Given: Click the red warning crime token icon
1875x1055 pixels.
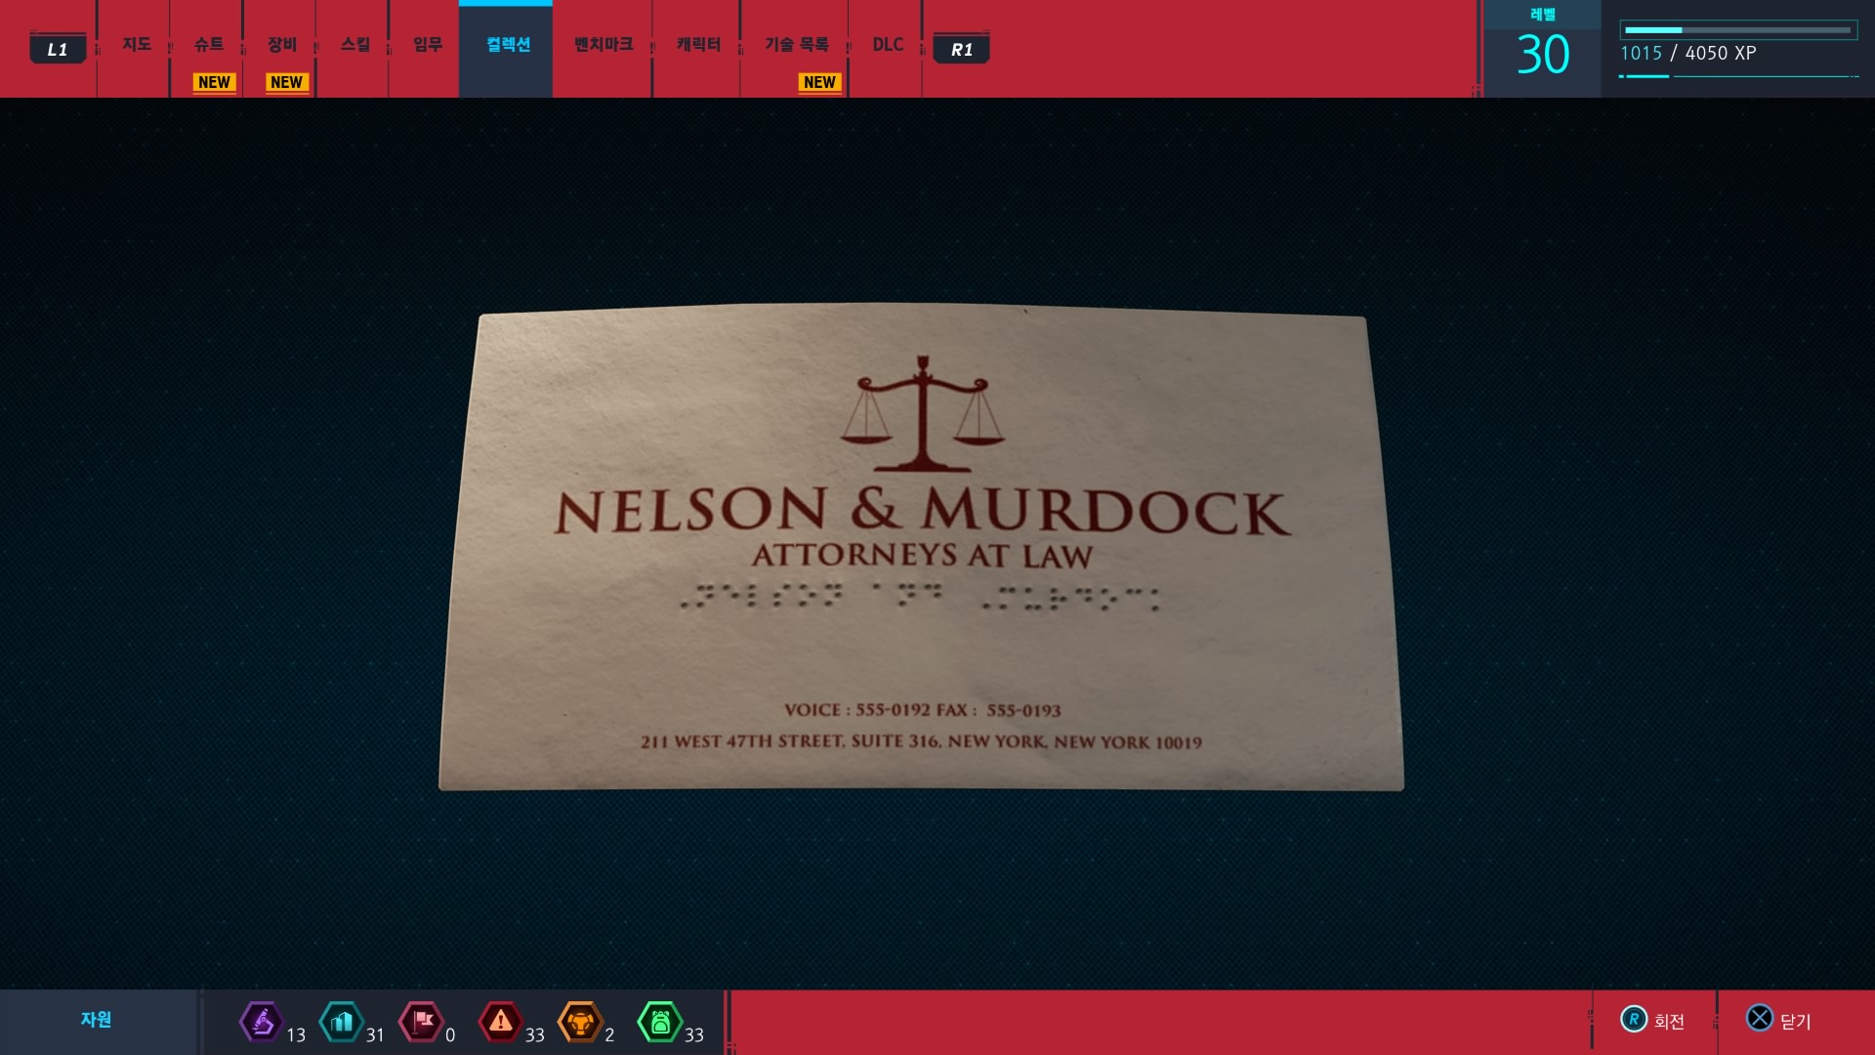Looking at the screenshot, I should [501, 1023].
